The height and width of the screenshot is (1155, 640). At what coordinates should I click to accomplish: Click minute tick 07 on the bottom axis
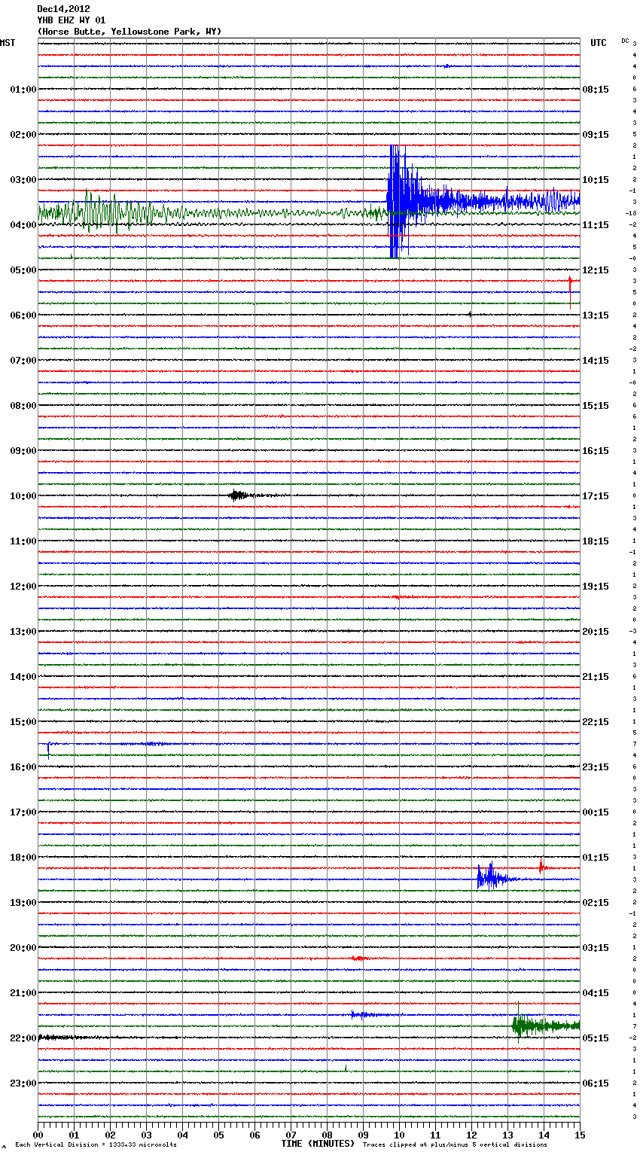tap(291, 1135)
